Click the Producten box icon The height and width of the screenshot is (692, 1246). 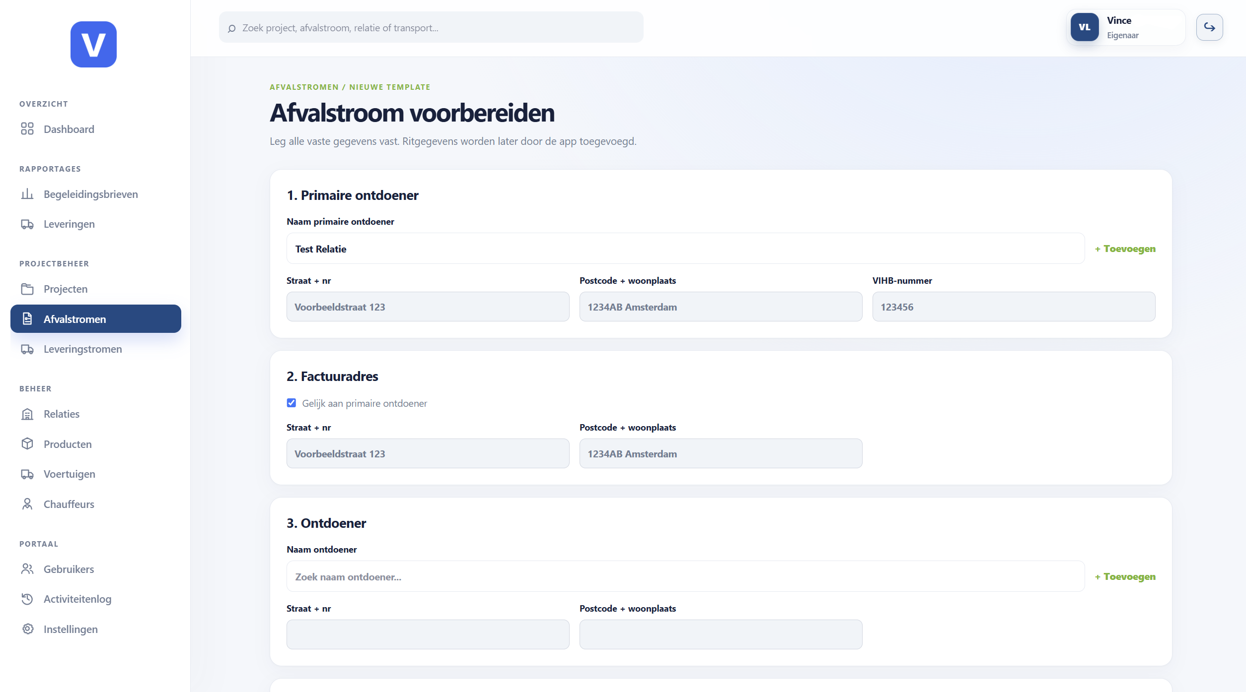(x=27, y=444)
